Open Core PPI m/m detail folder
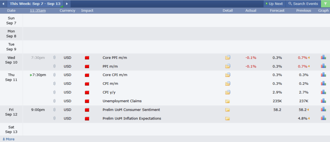The height and width of the screenshot is (142, 330). (228, 58)
